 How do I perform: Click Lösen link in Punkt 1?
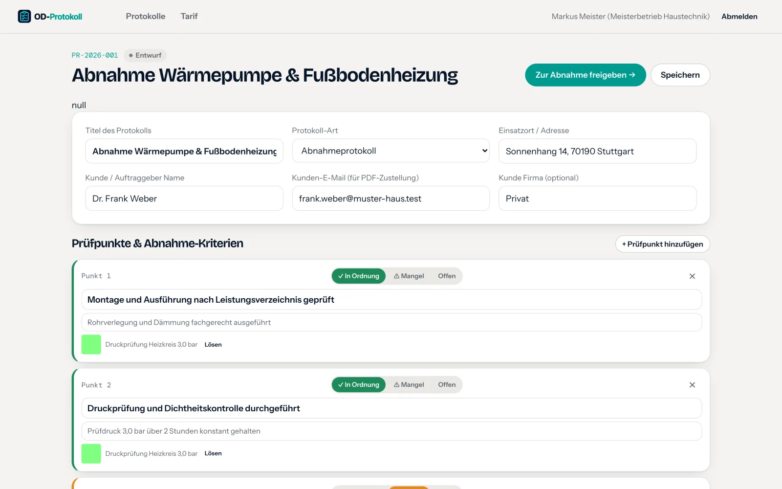[x=213, y=345]
